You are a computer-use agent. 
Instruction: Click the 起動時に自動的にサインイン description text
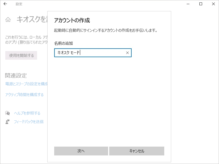point(106,30)
